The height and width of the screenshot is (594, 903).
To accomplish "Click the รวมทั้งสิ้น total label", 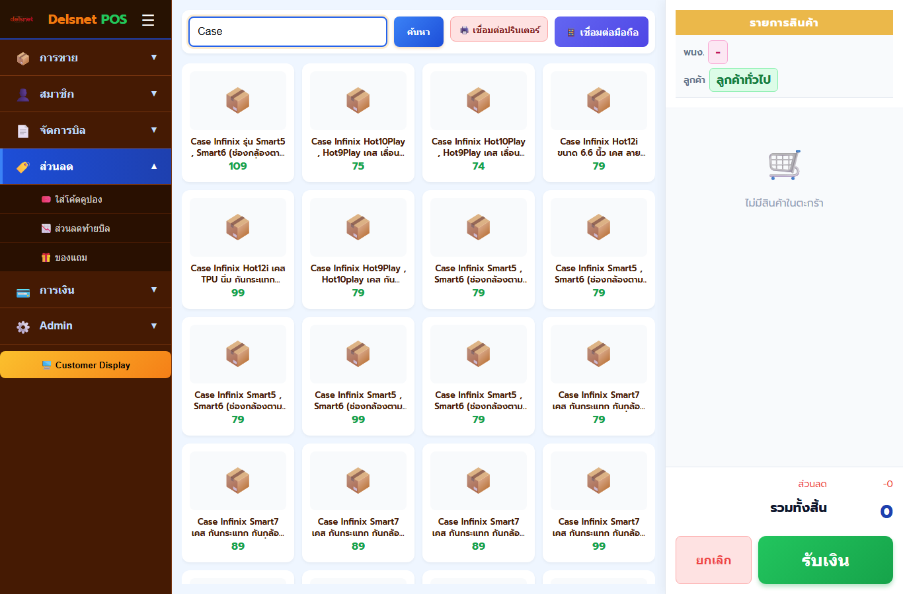I will point(799,508).
